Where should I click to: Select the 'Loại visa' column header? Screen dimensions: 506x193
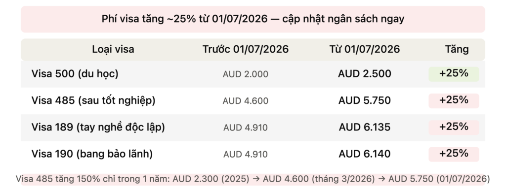tap(113, 49)
